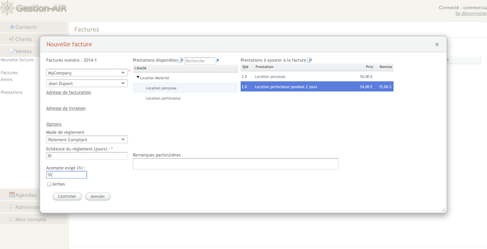487x249 pixels.
Task: Click the Administration icon in the sidebar
Action: pos(12,207)
